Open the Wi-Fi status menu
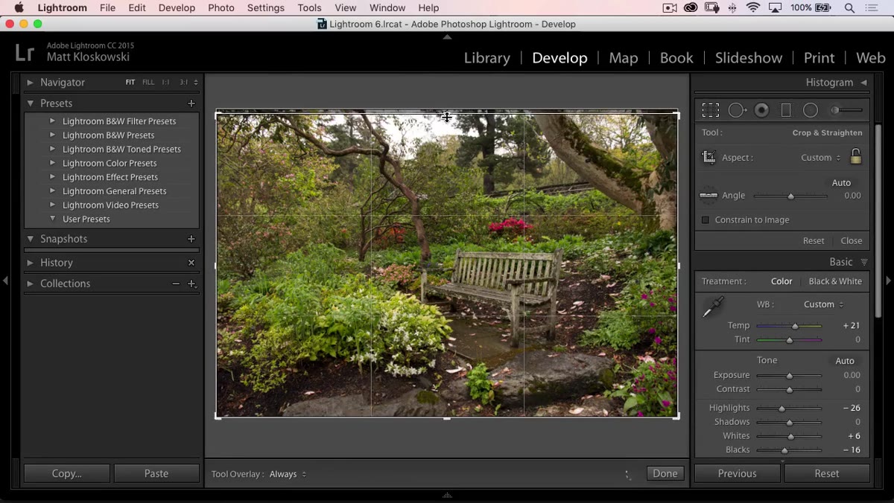The image size is (894, 503). 753,8
